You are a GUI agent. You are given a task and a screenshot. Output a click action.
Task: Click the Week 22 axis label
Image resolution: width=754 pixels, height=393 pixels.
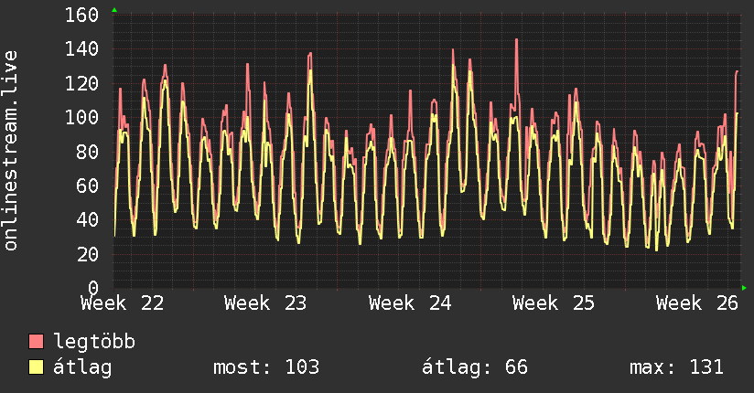coord(123,303)
